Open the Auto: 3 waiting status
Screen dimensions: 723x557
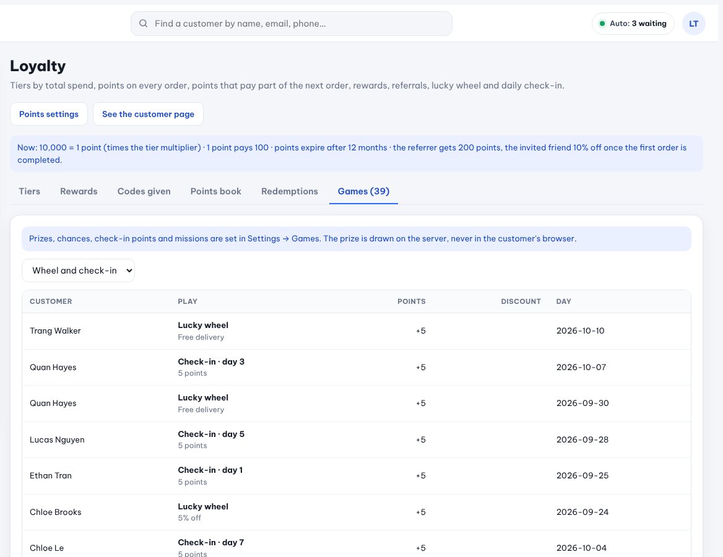(x=633, y=24)
